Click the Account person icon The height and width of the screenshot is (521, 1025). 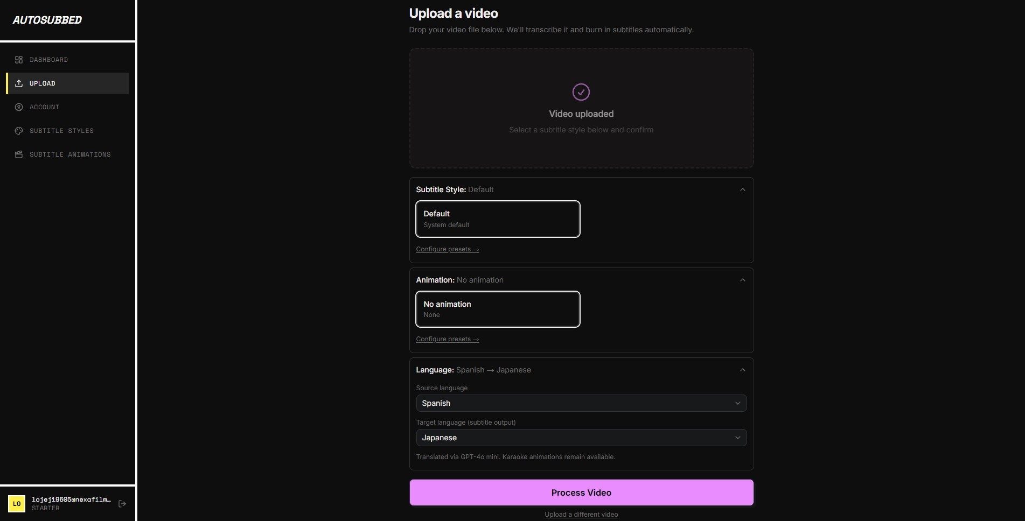19,107
